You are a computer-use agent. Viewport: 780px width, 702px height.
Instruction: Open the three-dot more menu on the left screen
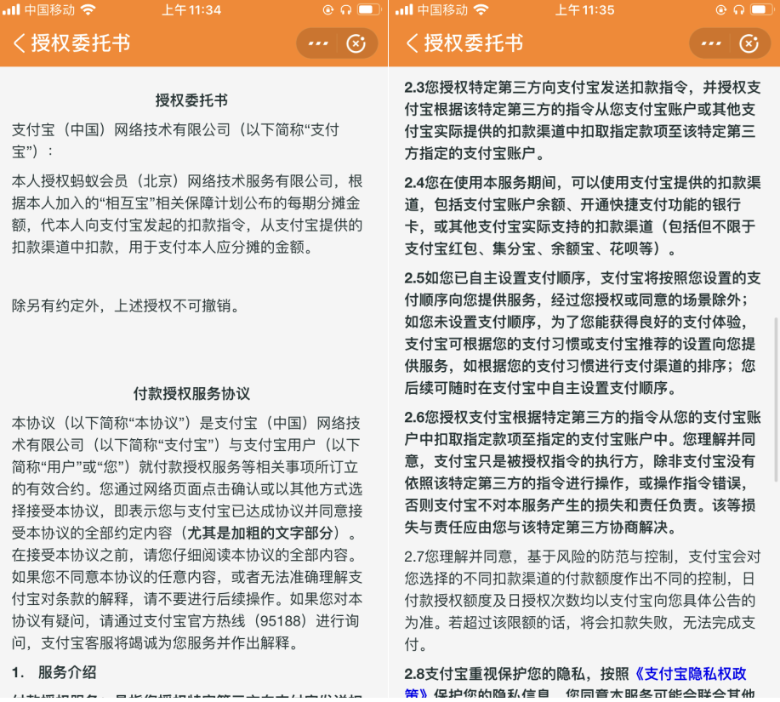pos(318,43)
